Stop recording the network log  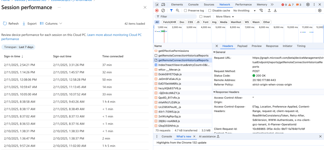157,10
